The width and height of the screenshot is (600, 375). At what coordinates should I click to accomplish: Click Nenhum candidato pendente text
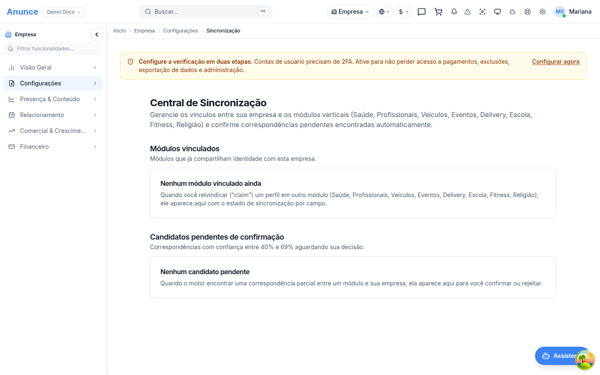click(205, 272)
